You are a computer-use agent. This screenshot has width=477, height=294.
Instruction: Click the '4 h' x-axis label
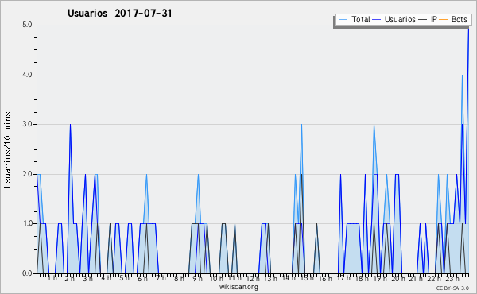pos(107,278)
